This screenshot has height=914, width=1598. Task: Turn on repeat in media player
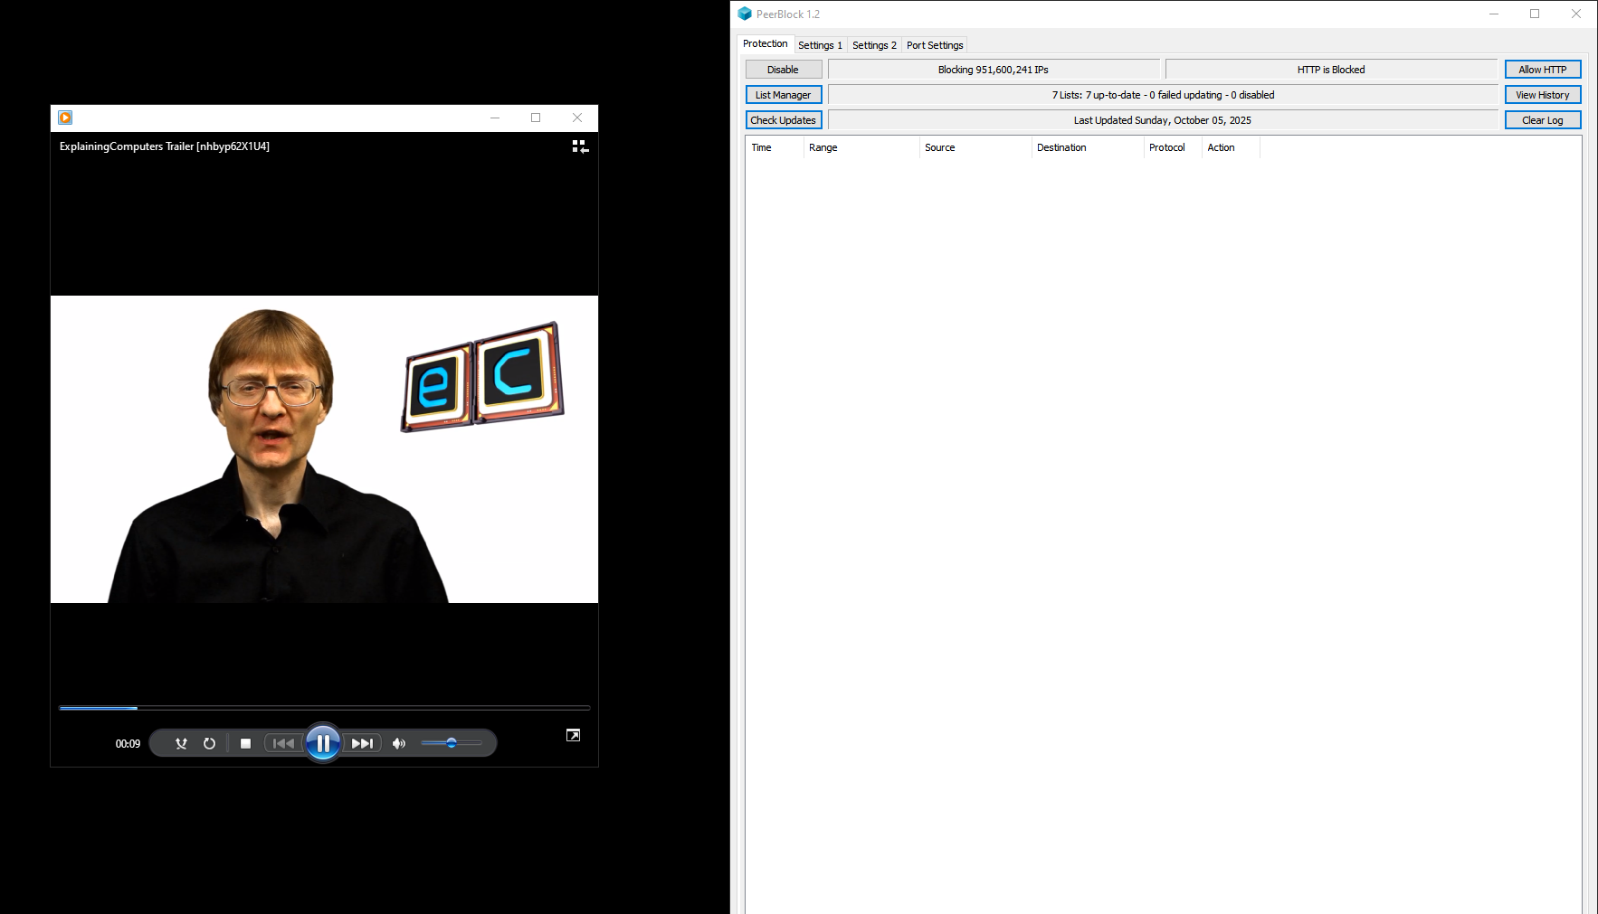click(209, 743)
